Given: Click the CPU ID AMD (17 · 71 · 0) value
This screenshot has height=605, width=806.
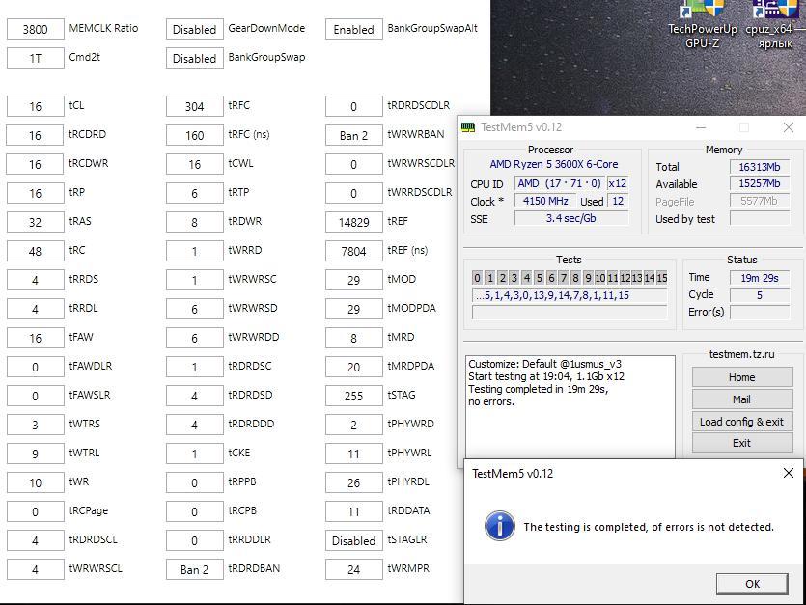Looking at the screenshot, I should coord(559,183).
